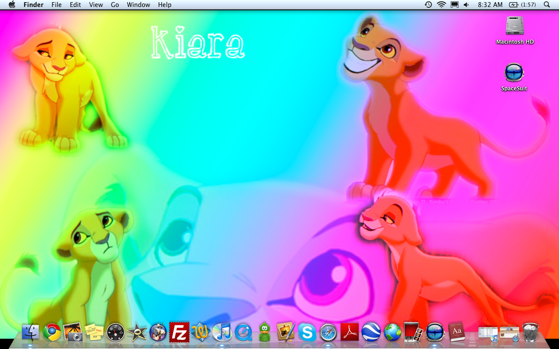
Task: Expand the battery status menu
Action: tap(522, 5)
